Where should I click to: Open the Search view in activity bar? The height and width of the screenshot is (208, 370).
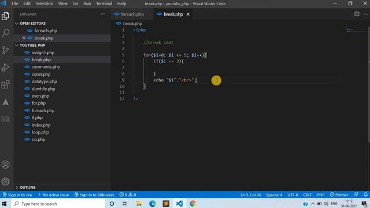(x=5, y=32)
